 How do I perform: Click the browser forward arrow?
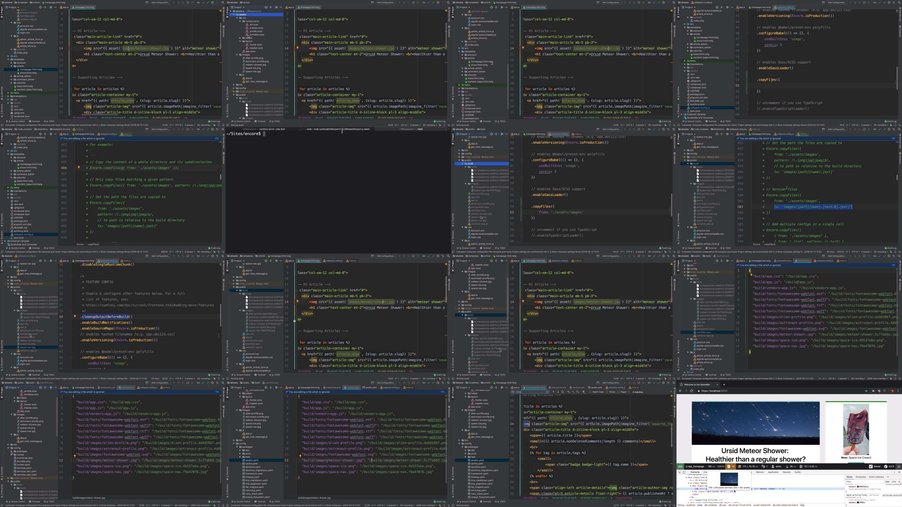686,391
